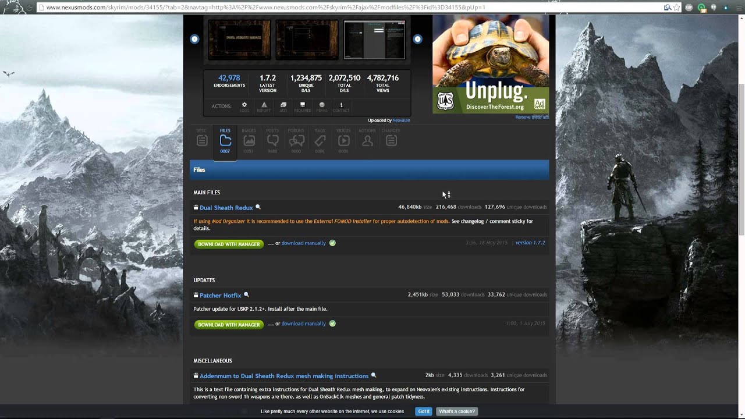Open blue droplet extension icon

(726, 8)
